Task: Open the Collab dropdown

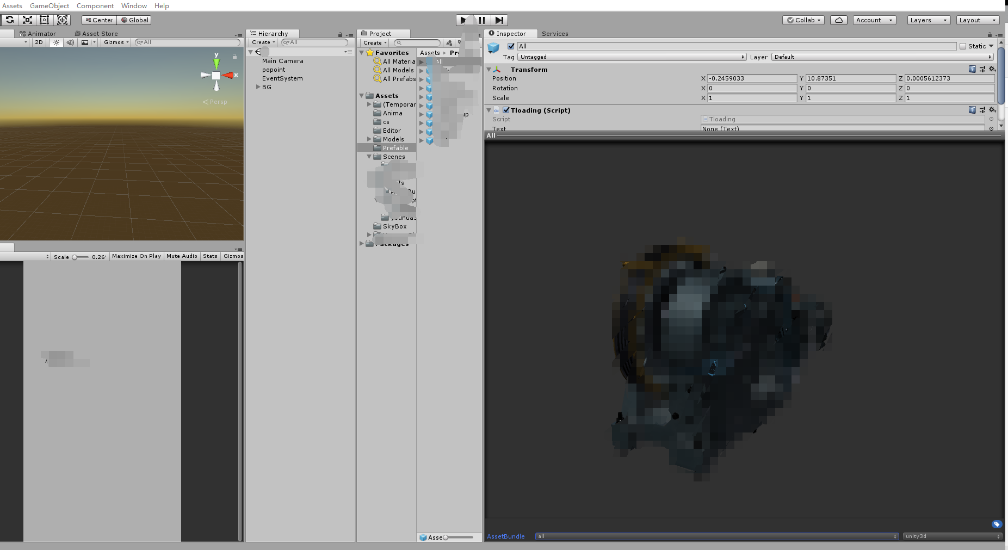Action: pyautogui.click(x=803, y=20)
